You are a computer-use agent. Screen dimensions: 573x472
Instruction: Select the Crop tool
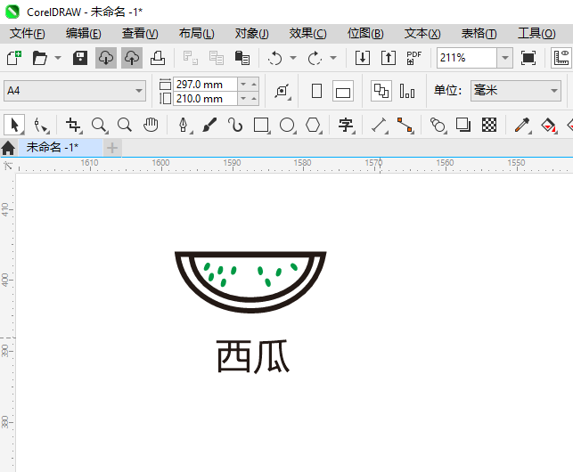click(x=73, y=126)
